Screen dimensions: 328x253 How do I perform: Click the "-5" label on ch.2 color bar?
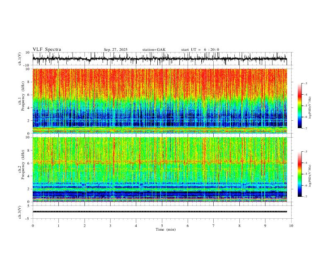click(x=306, y=174)
